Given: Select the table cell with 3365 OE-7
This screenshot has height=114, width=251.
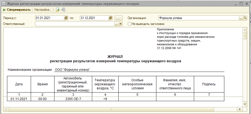Looking at the screenshot, I should coord(73,99).
